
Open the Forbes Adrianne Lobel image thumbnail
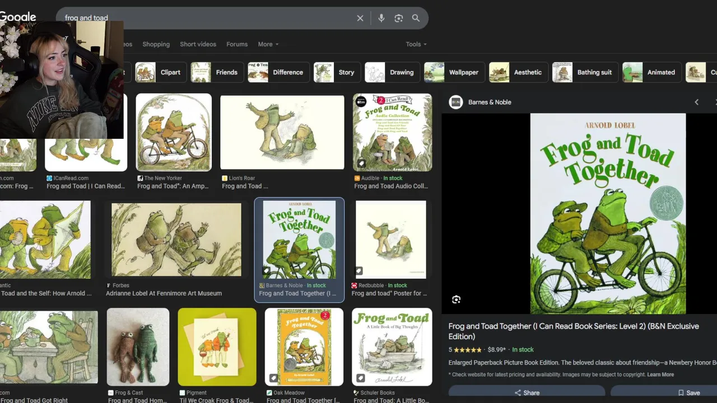click(x=176, y=240)
